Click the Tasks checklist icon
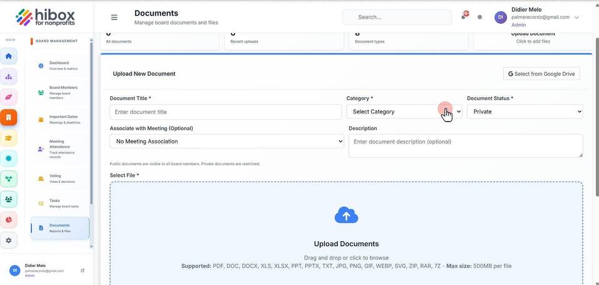Viewport: 599px width, 285px height. pyautogui.click(x=41, y=204)
